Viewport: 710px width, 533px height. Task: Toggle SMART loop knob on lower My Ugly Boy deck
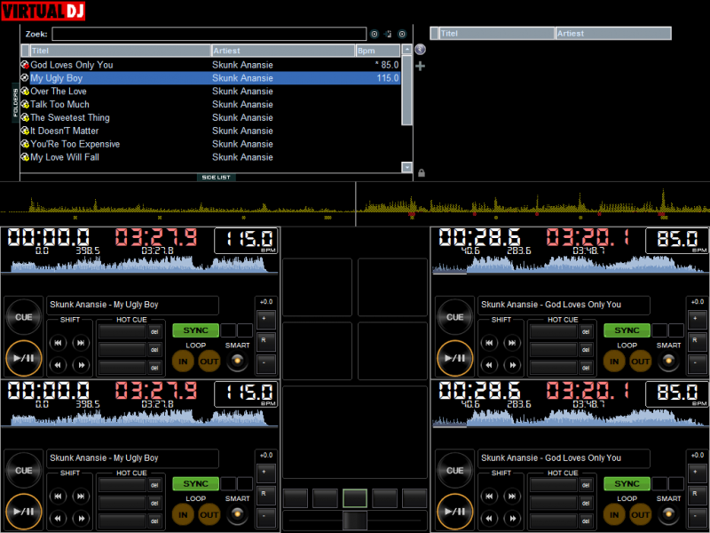point(237,514)
